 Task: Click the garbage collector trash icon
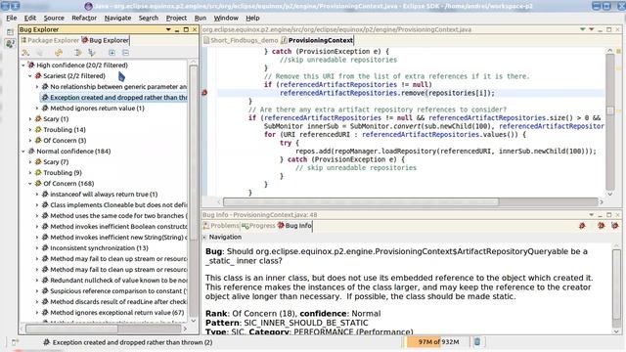coord(477,341)
